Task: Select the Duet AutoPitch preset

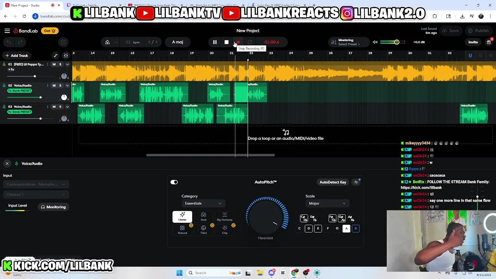Action: 203,217
